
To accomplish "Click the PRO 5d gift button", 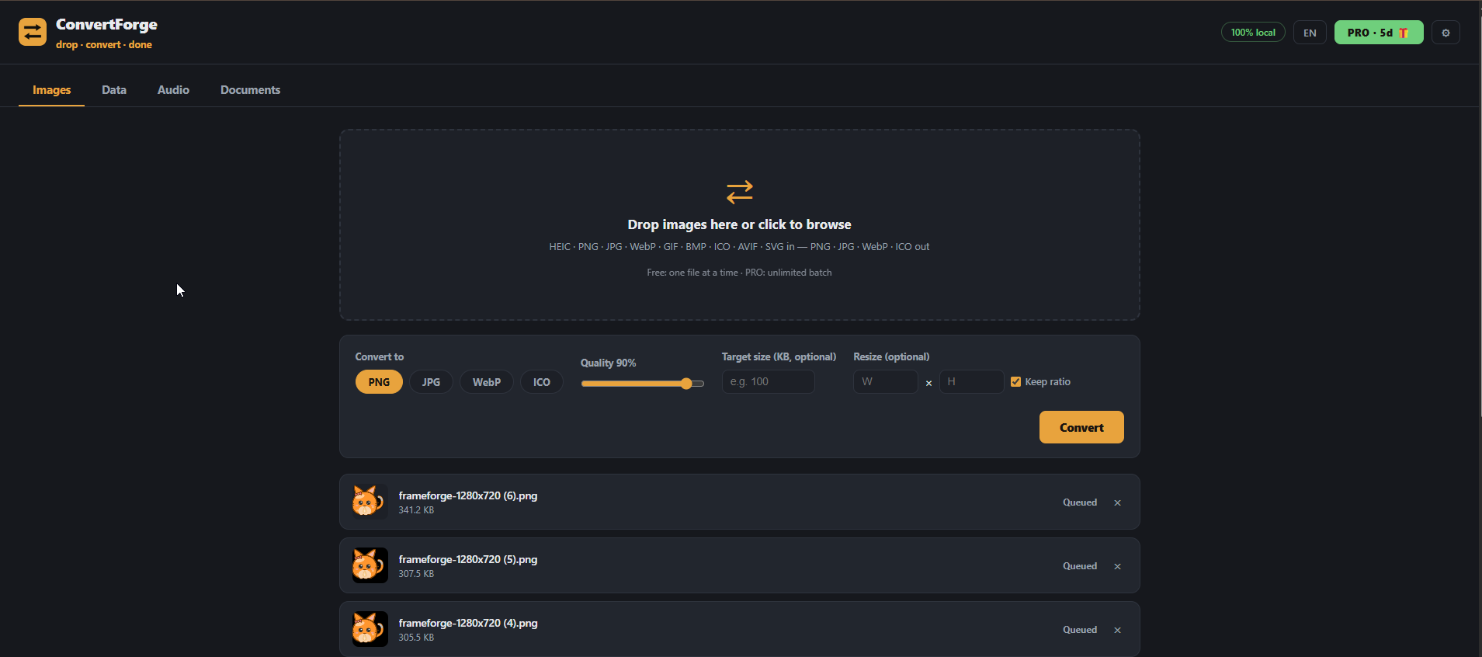I will coord(1379,33).
